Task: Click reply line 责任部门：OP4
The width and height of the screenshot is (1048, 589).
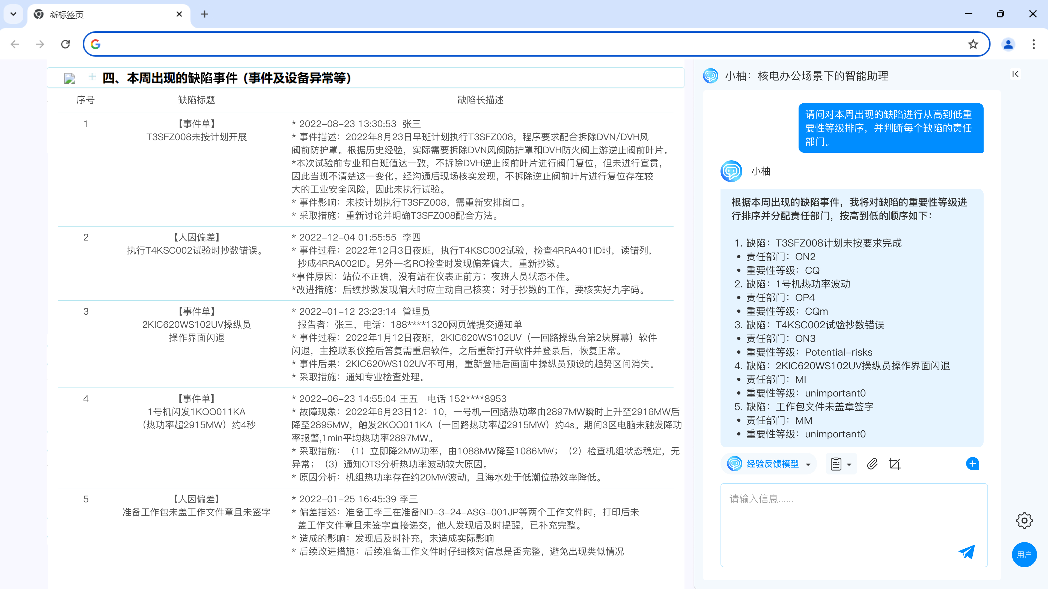Action: (x=780, y=298)
